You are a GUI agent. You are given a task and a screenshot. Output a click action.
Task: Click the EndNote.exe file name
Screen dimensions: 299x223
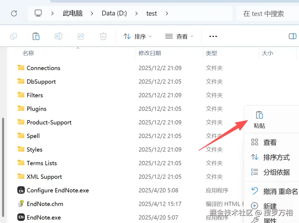click(44, 217)
